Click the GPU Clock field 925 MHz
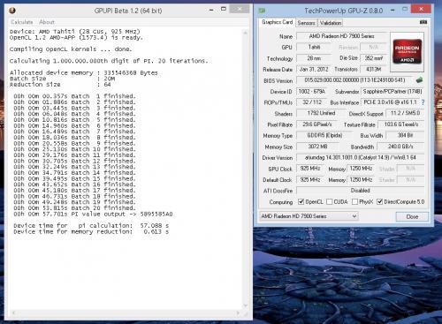 (x=310, y=169)
